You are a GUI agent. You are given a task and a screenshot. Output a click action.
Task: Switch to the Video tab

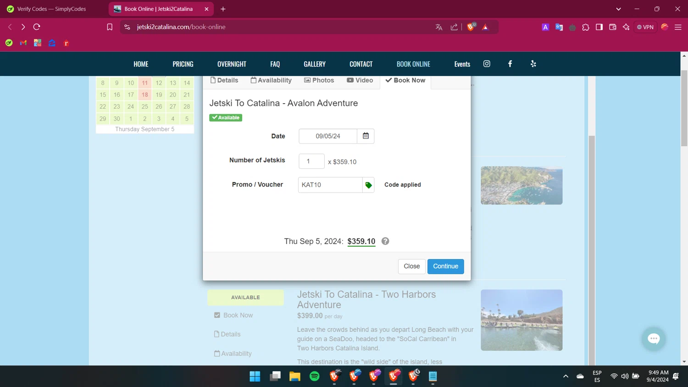(x=360, y=80)
